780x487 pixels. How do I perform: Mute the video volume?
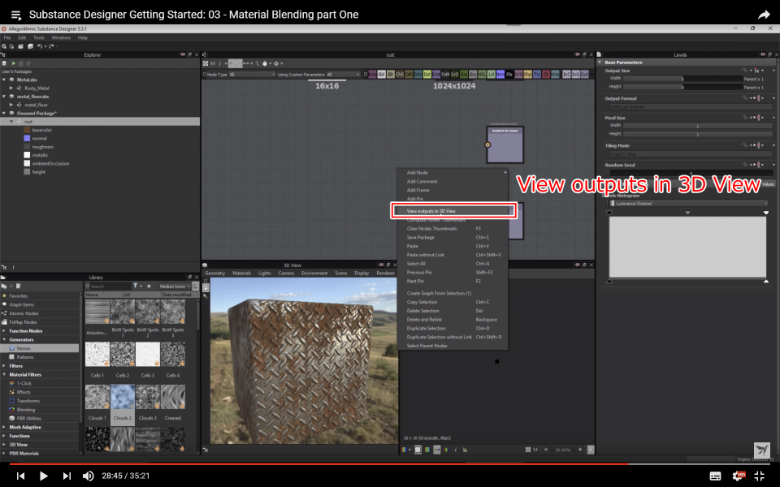click(89, 476)
